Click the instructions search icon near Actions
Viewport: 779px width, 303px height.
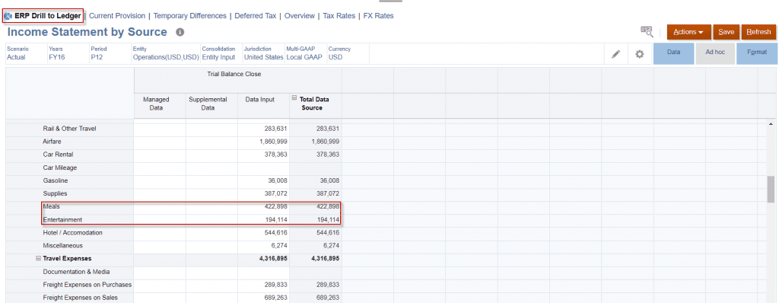click(647, 31)
